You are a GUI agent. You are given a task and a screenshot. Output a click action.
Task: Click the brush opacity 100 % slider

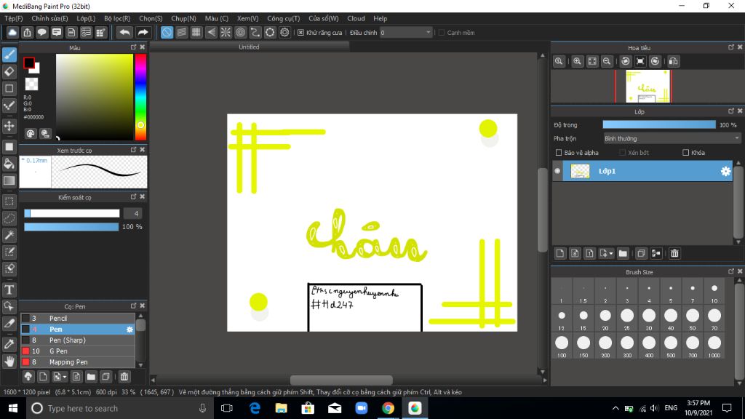[x=71, y=227]
